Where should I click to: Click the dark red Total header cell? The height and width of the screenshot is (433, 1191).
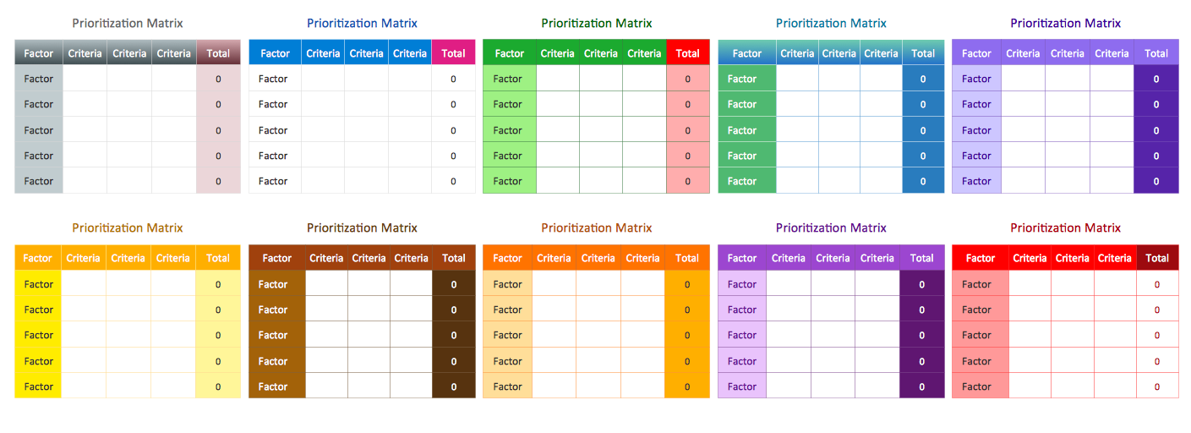(x=1157, y=258)
